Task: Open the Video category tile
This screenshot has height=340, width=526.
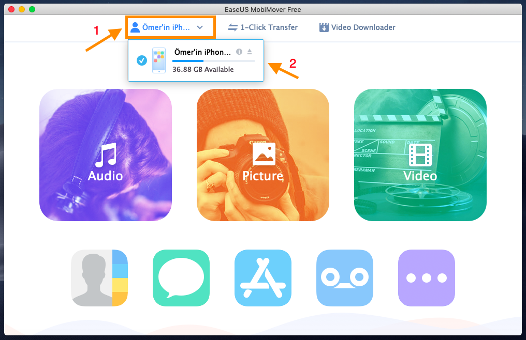Action: point(420,155)
